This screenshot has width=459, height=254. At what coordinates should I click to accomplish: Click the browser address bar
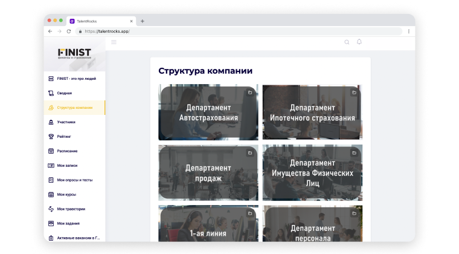tap(242, 31)
